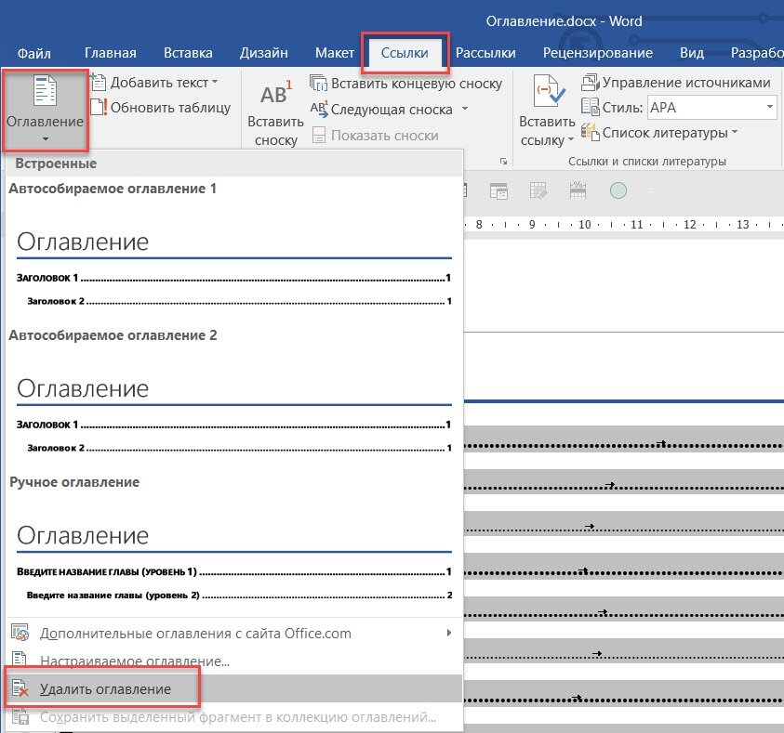Switch to the Макет tab
The height and width of the screenshot is (733, 784).
335,53
